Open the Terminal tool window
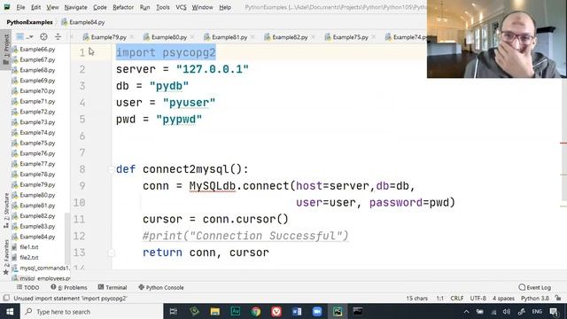Viewport: 567px width, 319px height. [x=113, y=287]
